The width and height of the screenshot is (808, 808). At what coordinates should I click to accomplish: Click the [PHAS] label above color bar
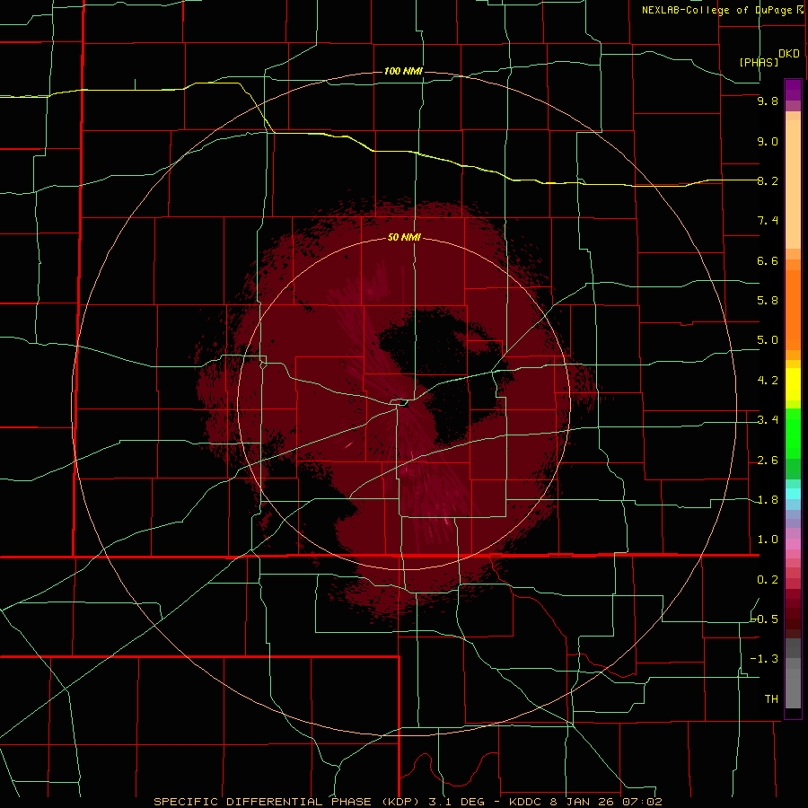pos(759,62)
